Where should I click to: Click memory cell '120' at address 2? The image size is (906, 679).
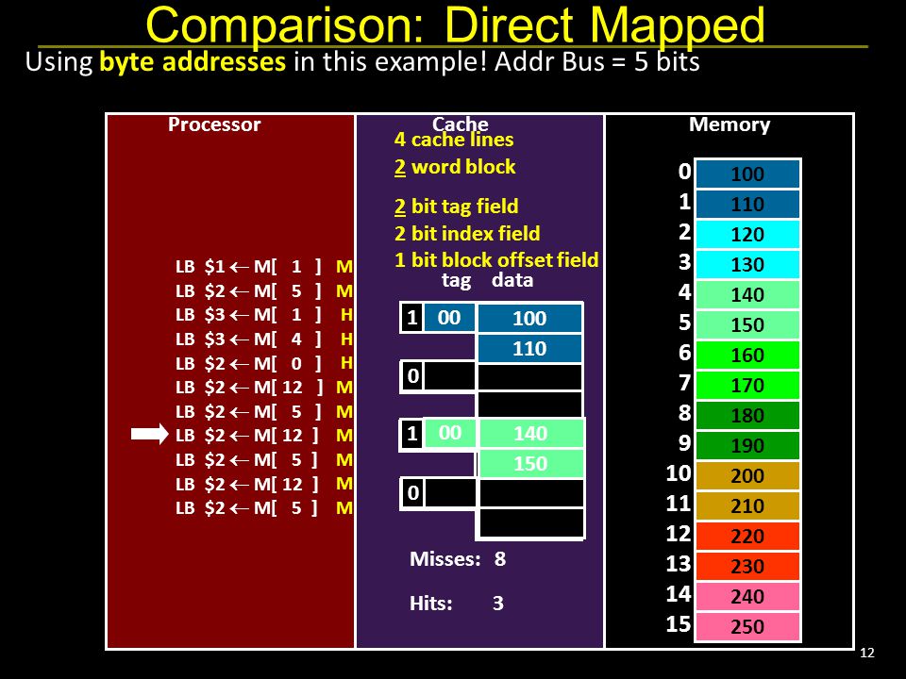click(x=747, y=235)
